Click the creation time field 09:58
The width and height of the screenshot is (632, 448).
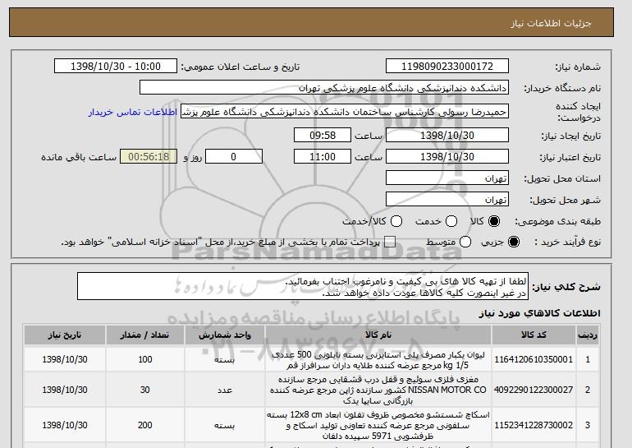pos(323,135)
